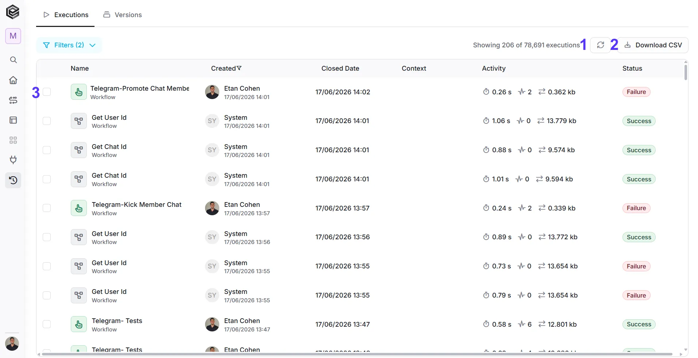Select checkbox for Get Chat Id 0.88 s row
Screen dimensions: 698x358
[47, 150]
